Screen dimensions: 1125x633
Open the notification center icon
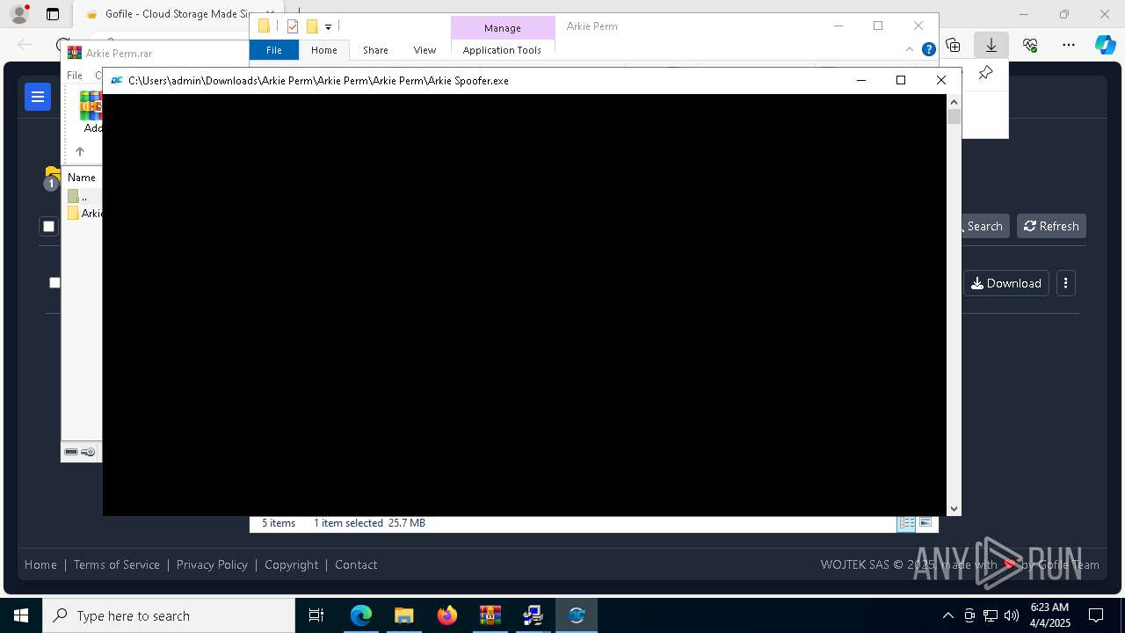pos(1096,615)
